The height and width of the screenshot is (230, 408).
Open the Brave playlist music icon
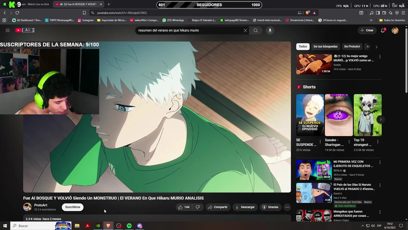371,13
